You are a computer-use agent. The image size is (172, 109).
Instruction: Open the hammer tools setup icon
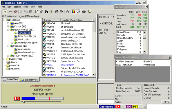[x=57, y=12]
